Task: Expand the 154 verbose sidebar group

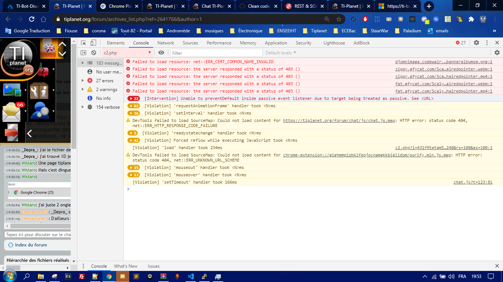Action: pos(82,107)
